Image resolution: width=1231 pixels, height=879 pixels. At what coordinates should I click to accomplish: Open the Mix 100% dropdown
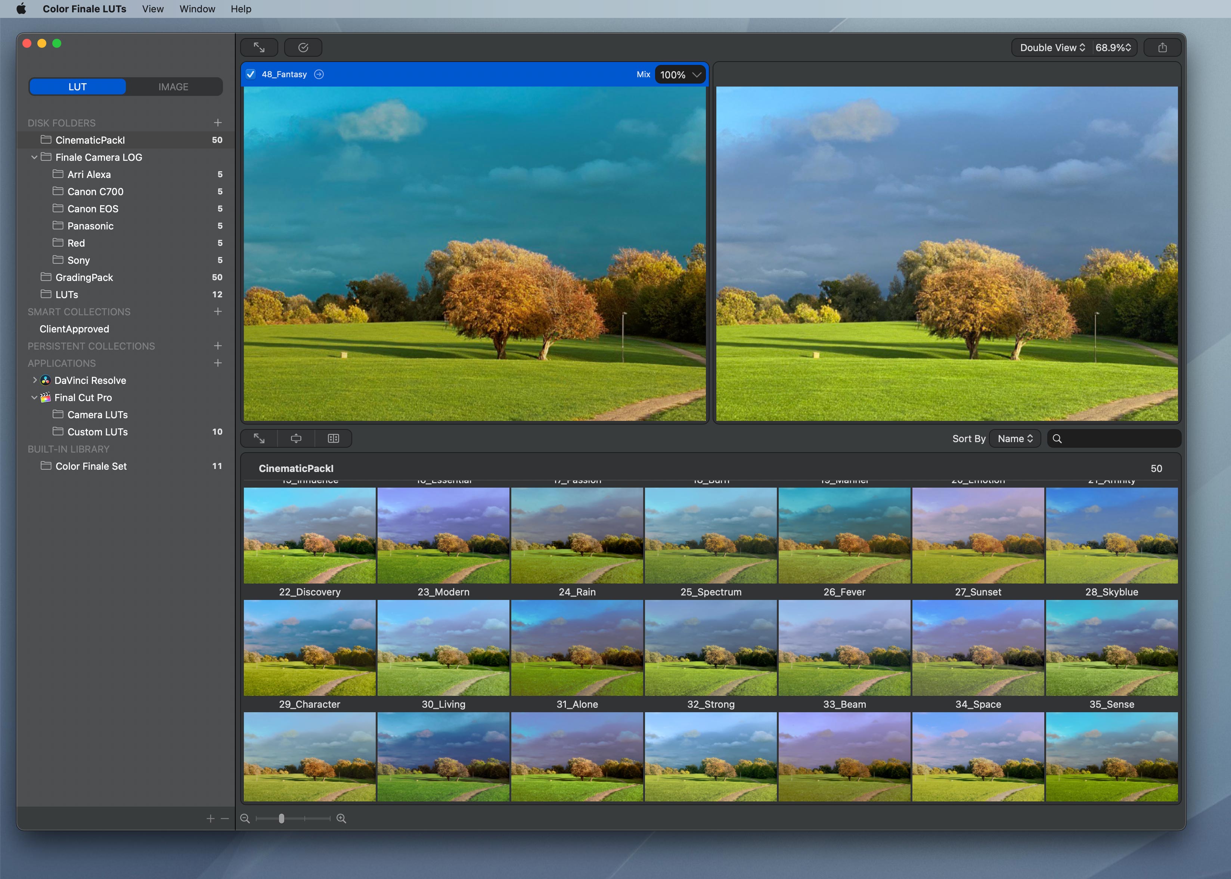tap(680, 75)
